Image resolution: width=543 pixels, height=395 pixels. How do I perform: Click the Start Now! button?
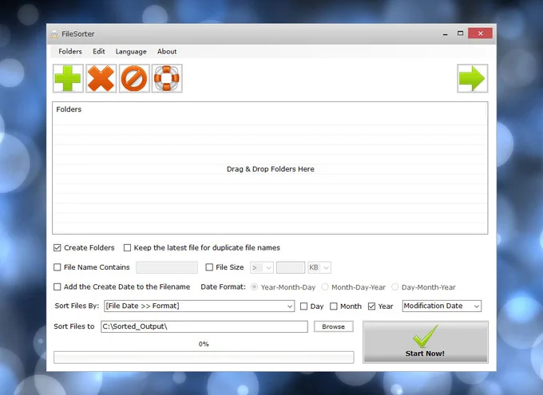tap(426, 342)
